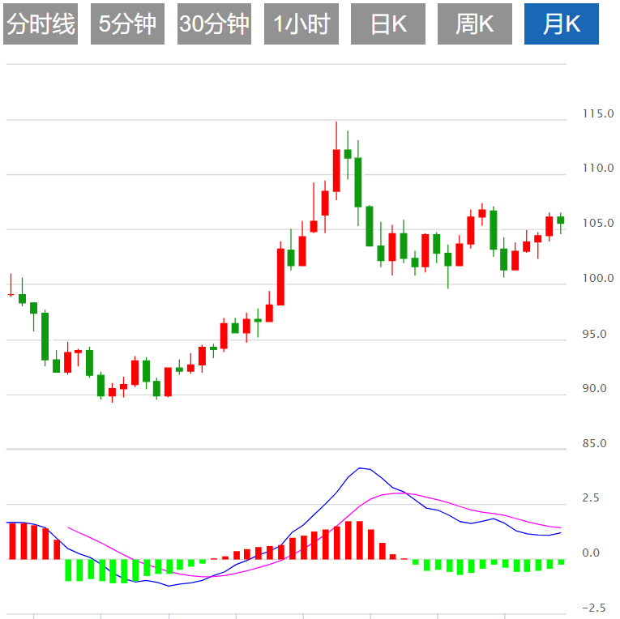This screenshot has width=620, height=619.
Task: Switch to the 日K daily chart tab
Action: pyautogui.click(x=388, y=23)
